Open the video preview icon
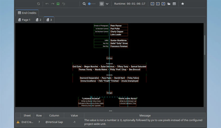The image size is (221, 128). click(158, 4)
